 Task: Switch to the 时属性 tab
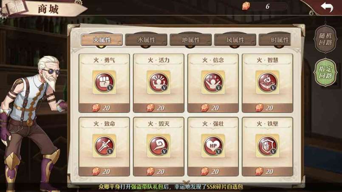click(275, 40)
